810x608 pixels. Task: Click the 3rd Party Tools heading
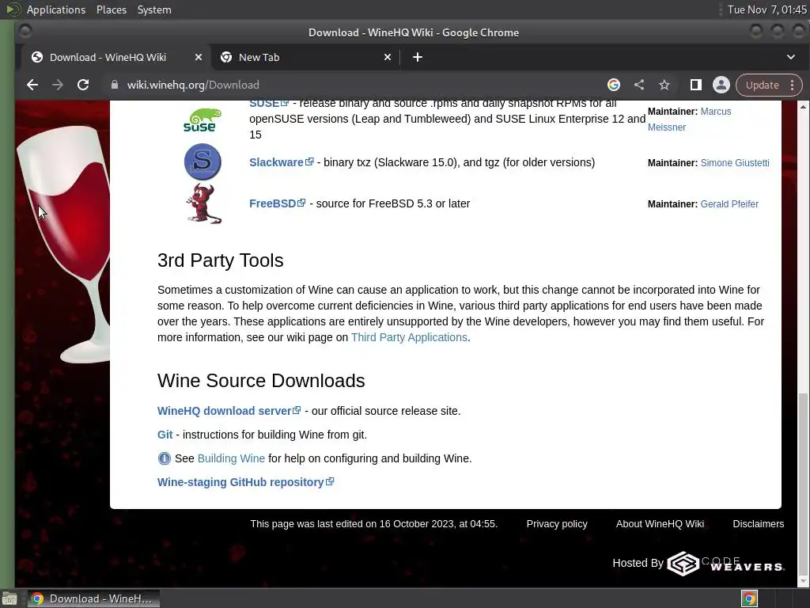click(220, 260)
